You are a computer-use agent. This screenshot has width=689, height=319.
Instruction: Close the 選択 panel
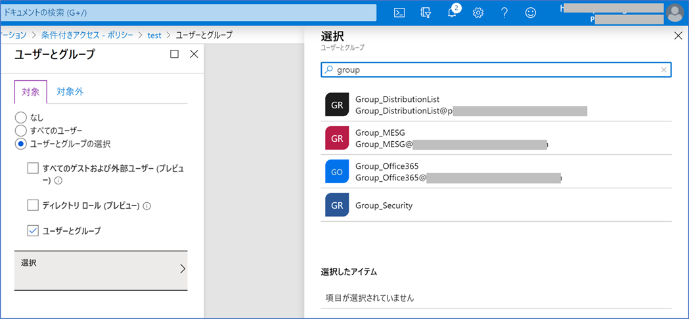(x=678, y=37)
